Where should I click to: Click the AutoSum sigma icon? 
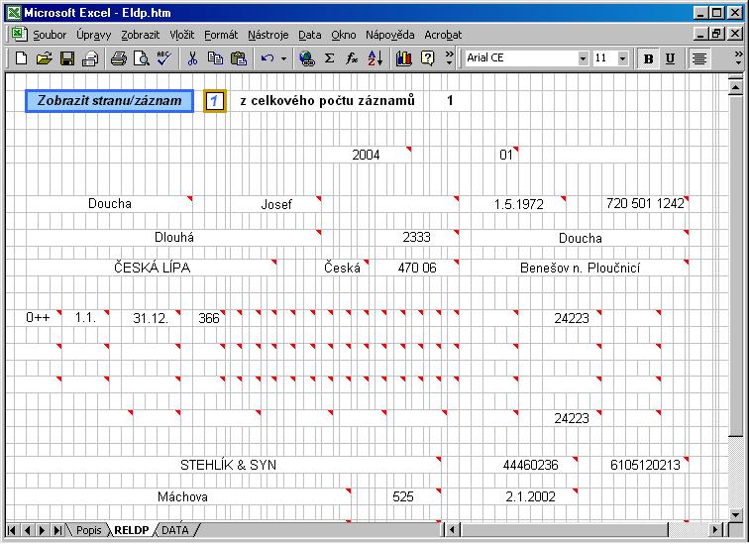point(329,58)
